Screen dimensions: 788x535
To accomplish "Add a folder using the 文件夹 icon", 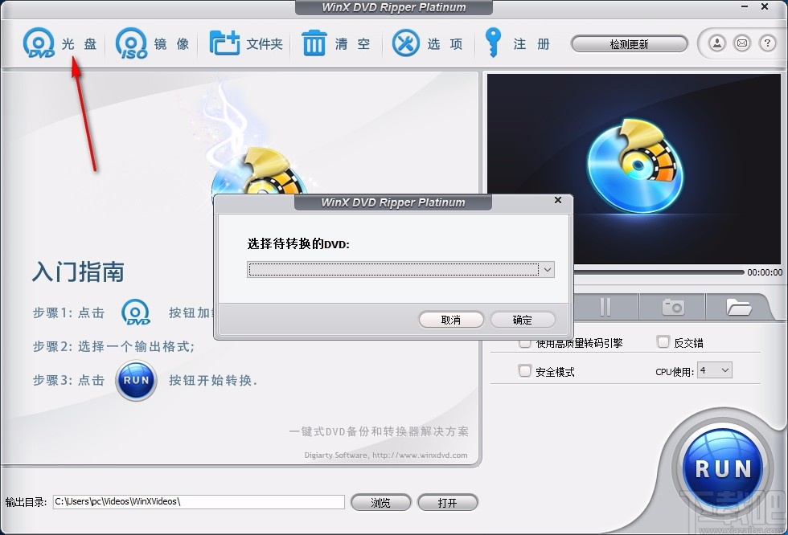I will coord(225,43).
